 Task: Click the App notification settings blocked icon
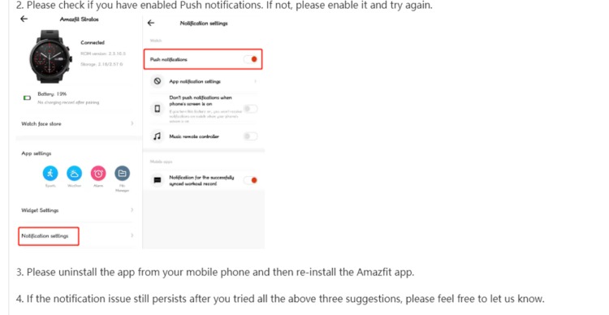point(158,81)
